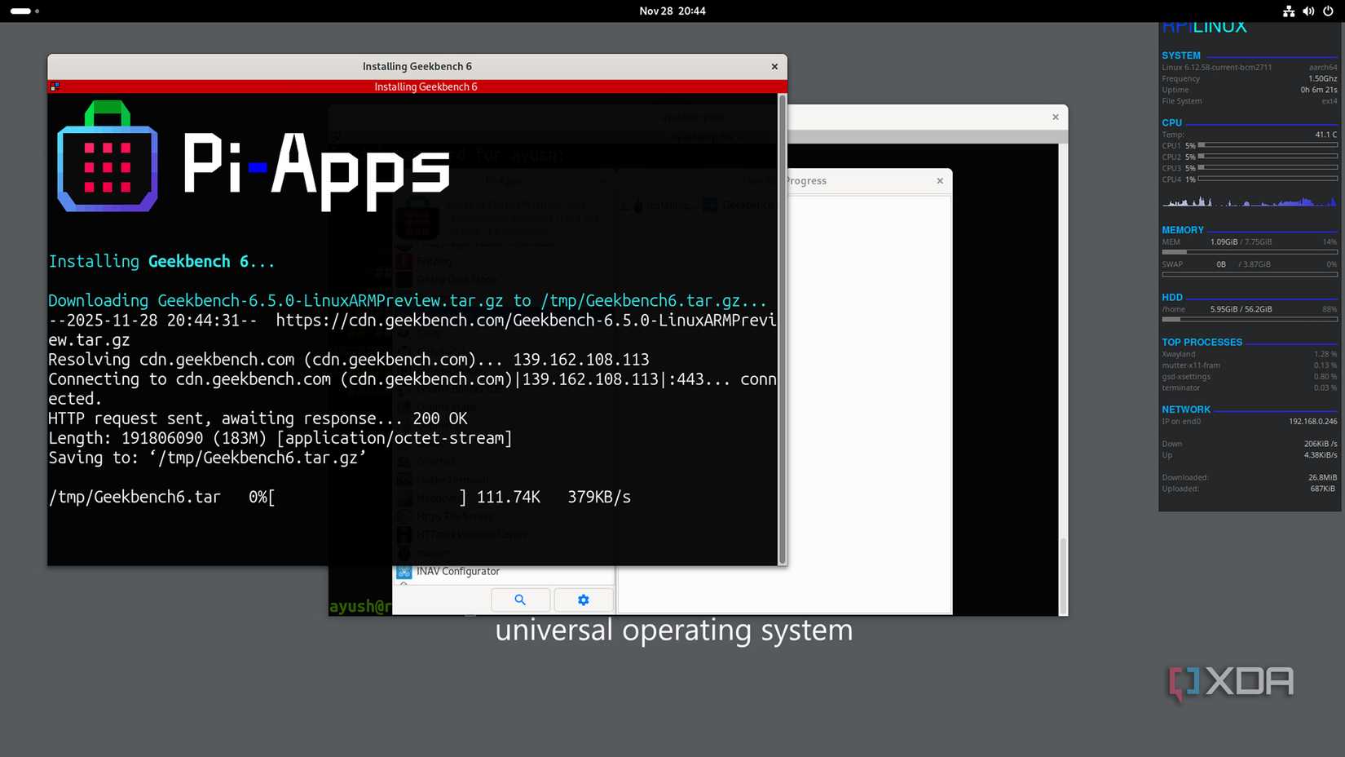Click the small window icon on the Installing Geekbench titlebar
The width and height of the screenshot is (1345, 757).
55,85
